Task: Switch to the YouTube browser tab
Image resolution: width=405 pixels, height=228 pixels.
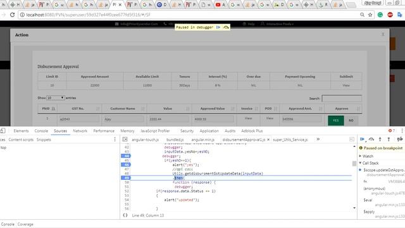Action: [220, 4]
